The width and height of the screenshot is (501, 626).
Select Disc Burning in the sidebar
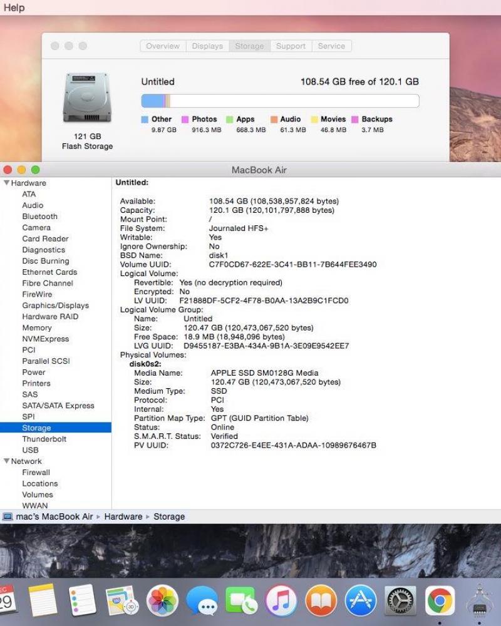tap(46, 261)
